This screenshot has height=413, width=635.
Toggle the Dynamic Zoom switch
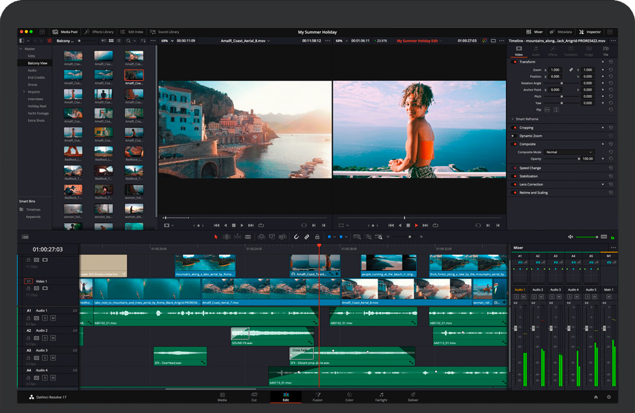[x=515, y=135]
